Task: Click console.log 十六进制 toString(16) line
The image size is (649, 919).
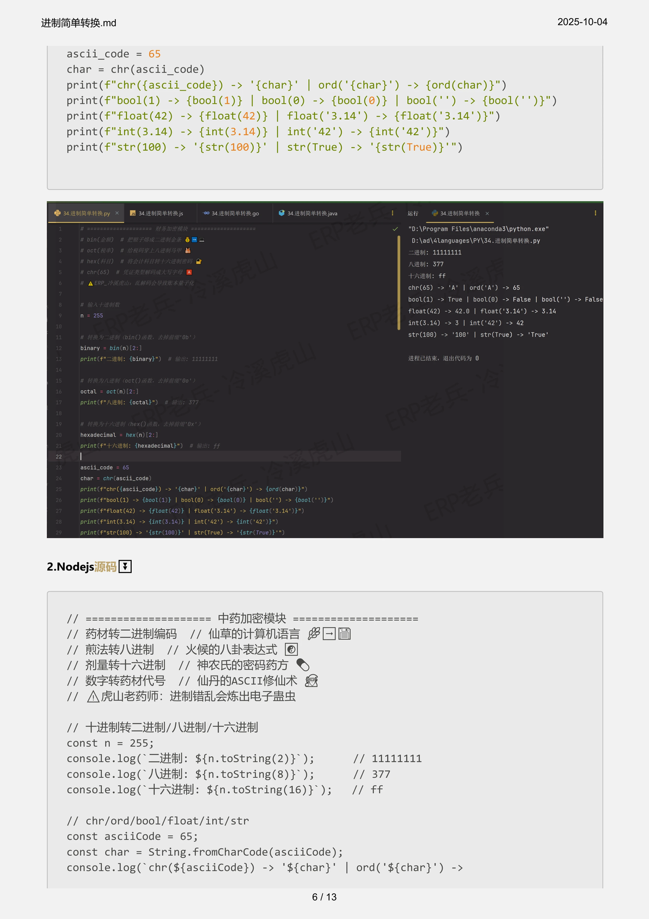Action: point(199,790)
